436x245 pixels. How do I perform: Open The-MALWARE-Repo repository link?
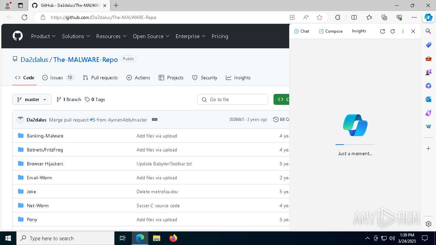coord(85,59)
